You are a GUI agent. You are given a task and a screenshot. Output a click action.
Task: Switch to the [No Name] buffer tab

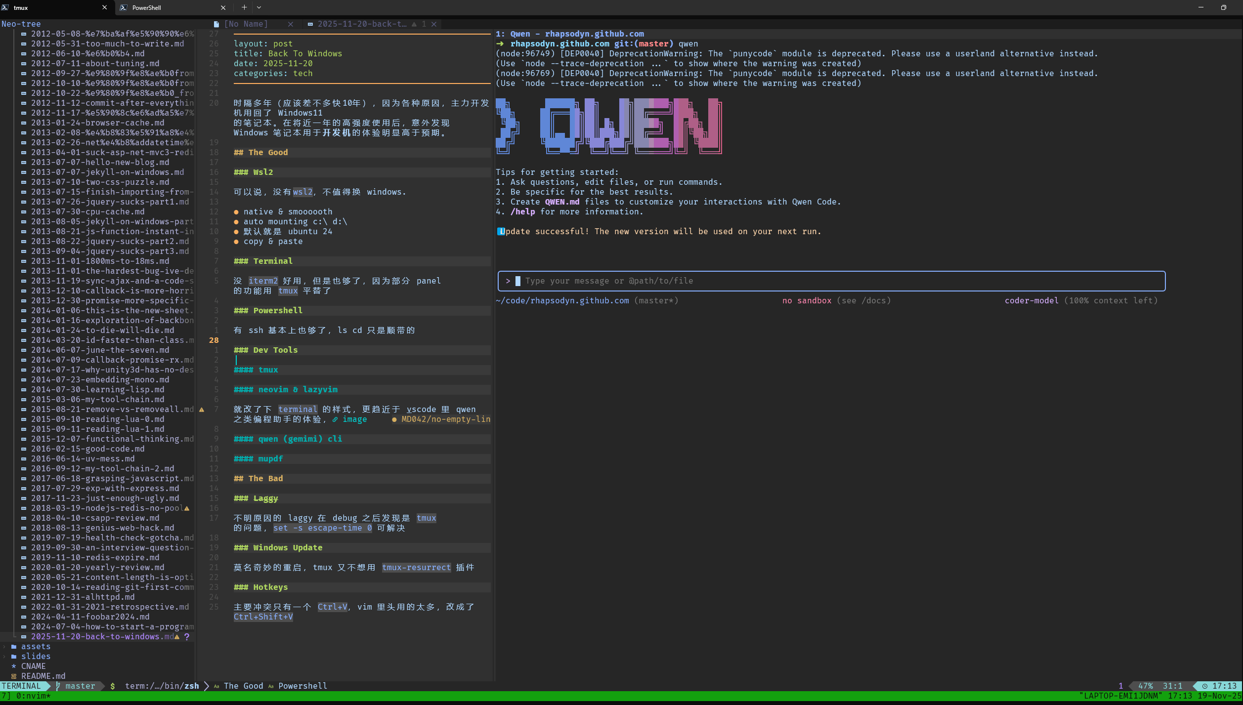click(x=246, y=24)
